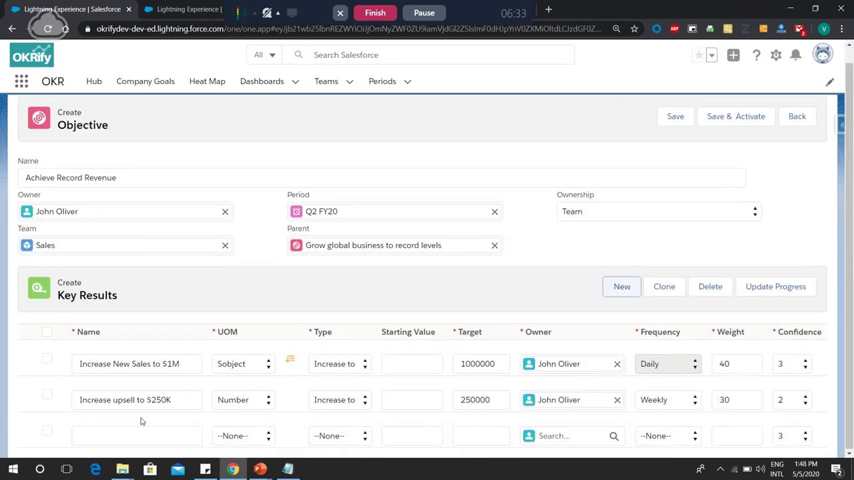Open the search scope All dropdown
The height and width of the screenshot is (480, 854).
pyautogui.click(x=264, y=55)
